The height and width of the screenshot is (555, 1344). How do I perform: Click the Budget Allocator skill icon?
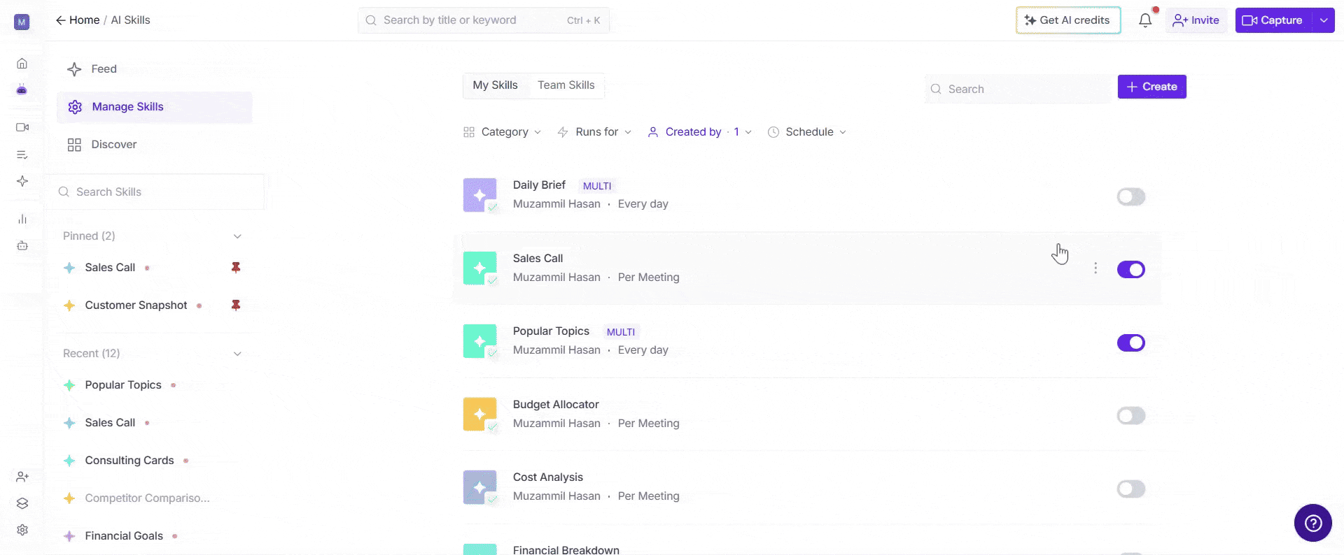tap(480, 415)
